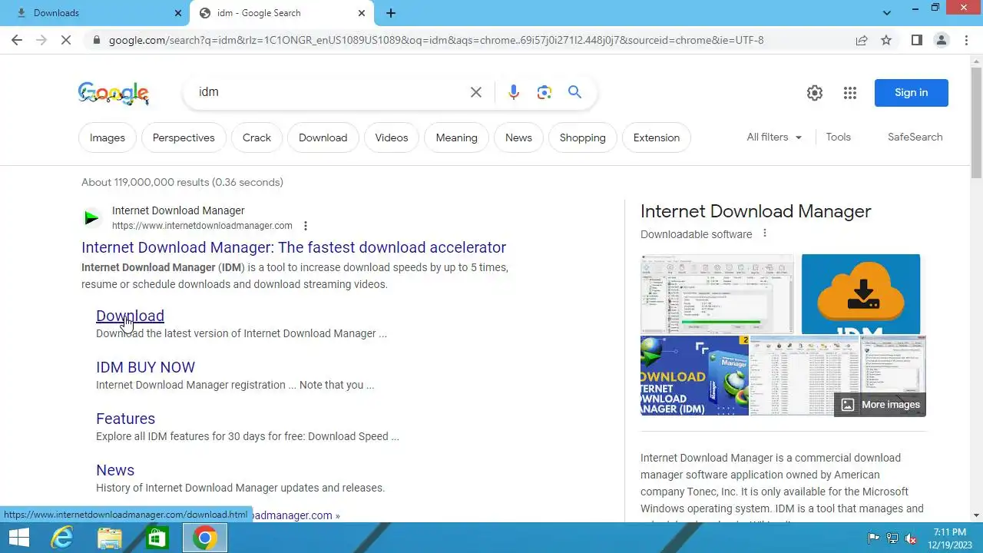Open Google settings gear icon
The width and height of the screenshot is (983, 553).
[x=815, y=93]
